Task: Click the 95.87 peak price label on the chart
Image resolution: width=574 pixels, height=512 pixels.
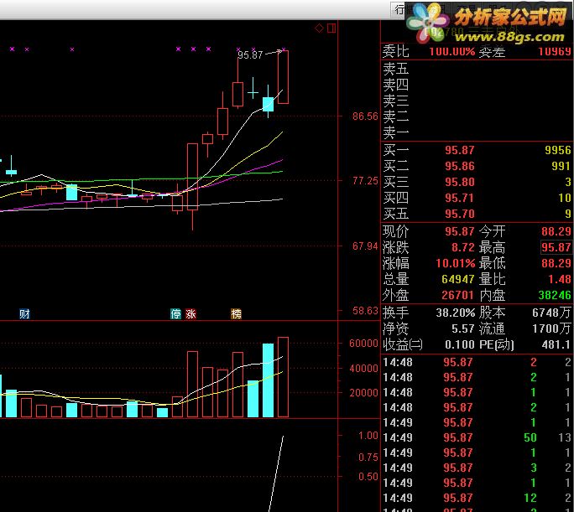Action: tap(250, 54)
